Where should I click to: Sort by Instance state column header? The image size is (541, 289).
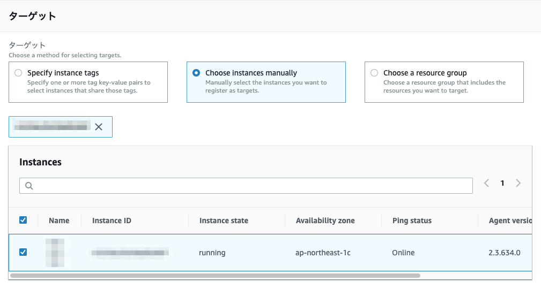224,220
